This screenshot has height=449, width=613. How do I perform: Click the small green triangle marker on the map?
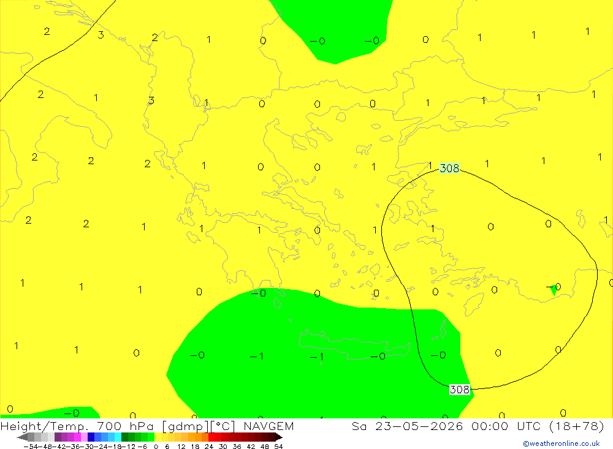pyautogui.click(x=553, y=290)
